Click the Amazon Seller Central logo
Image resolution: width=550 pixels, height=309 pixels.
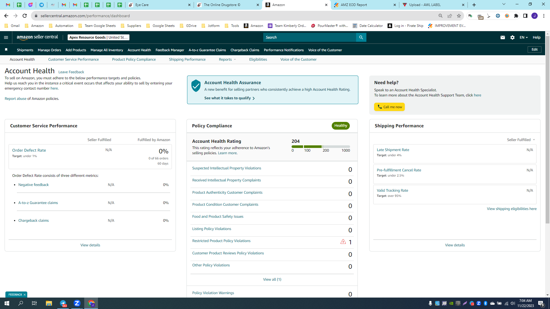pos(37,37)
